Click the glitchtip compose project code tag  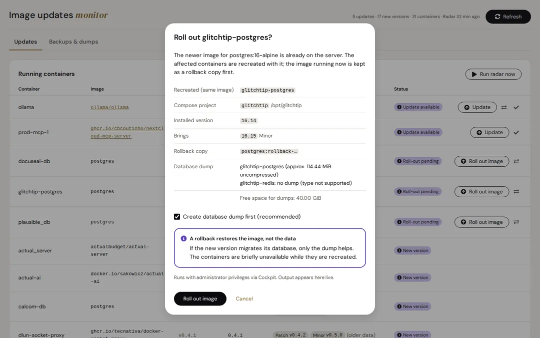[254, 106]
